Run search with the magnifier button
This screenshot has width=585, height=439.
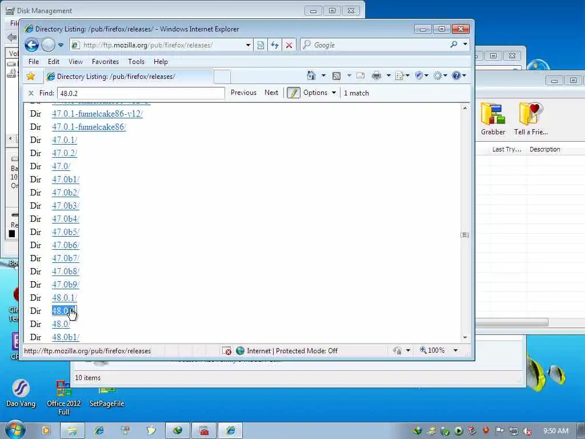[x=454, y=45]
